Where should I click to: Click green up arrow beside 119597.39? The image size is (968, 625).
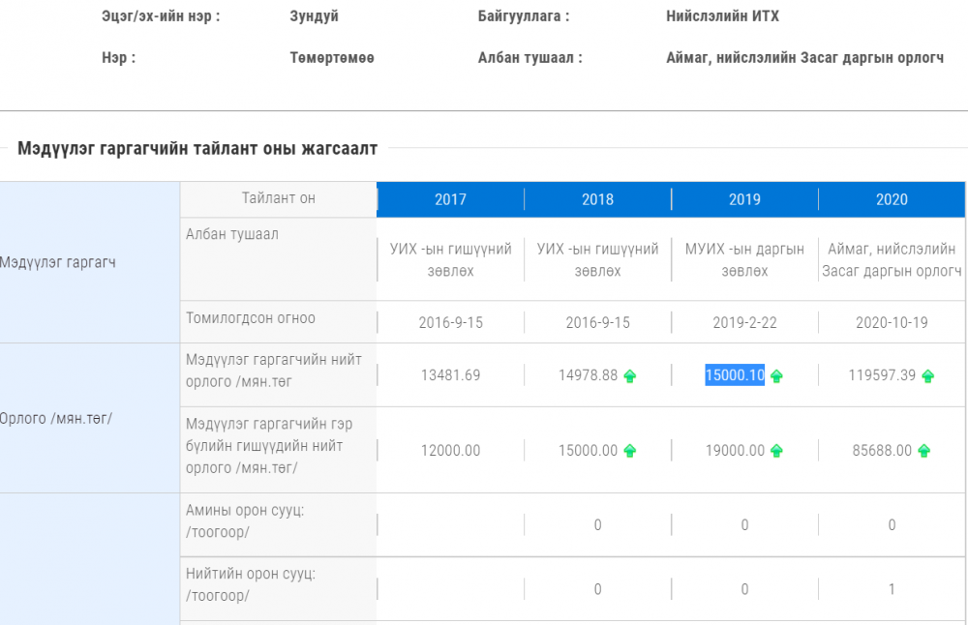coord(927,376)
